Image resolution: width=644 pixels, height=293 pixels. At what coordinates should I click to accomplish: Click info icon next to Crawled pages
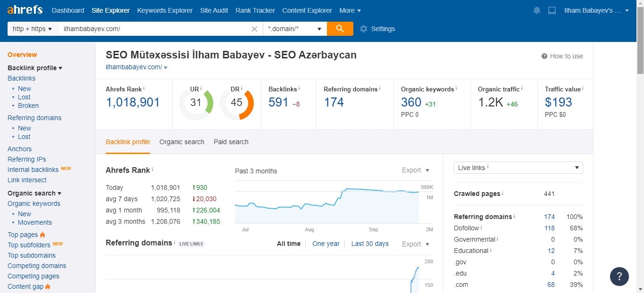tap(502, 193)
